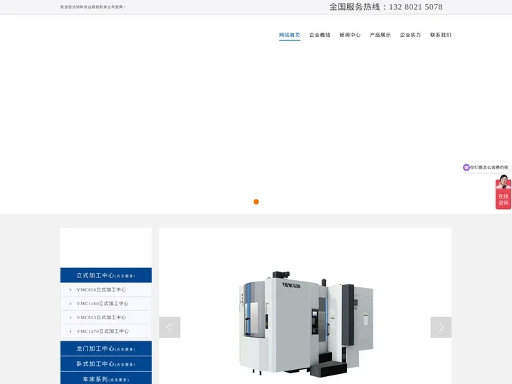The image size is (512, 384).
Task: Open the 网站首页 nav tab
Action: coord(289,35)
